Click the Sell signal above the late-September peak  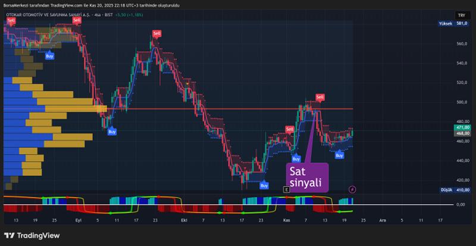pyautogui.click(x=156, y=33)
